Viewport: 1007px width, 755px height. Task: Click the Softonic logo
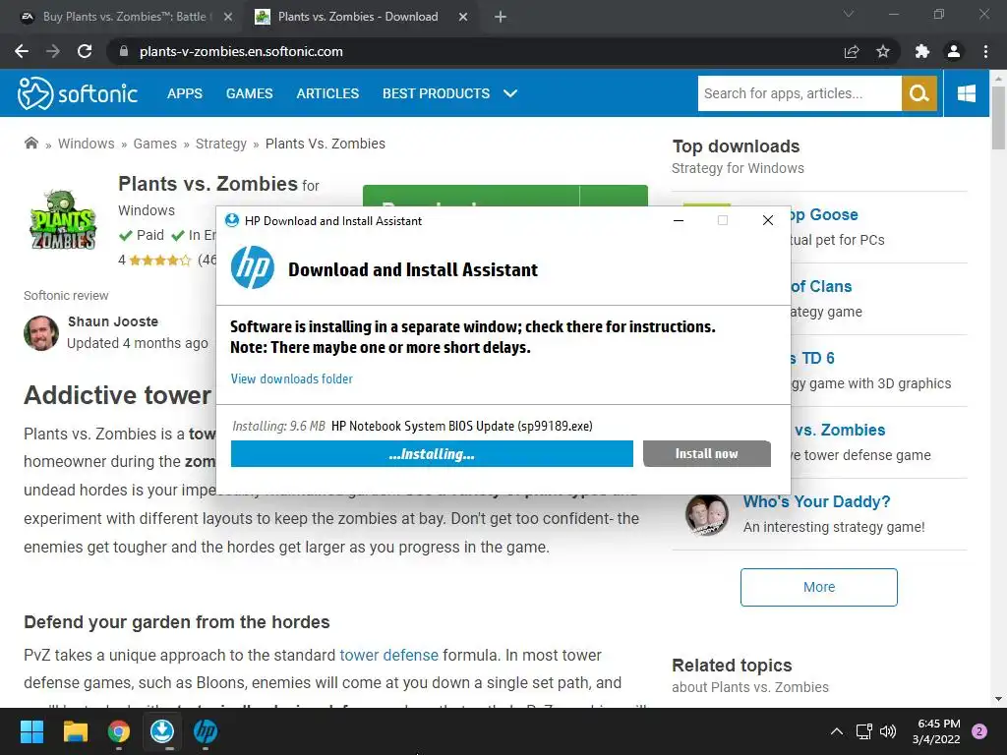tap(77, 93)
